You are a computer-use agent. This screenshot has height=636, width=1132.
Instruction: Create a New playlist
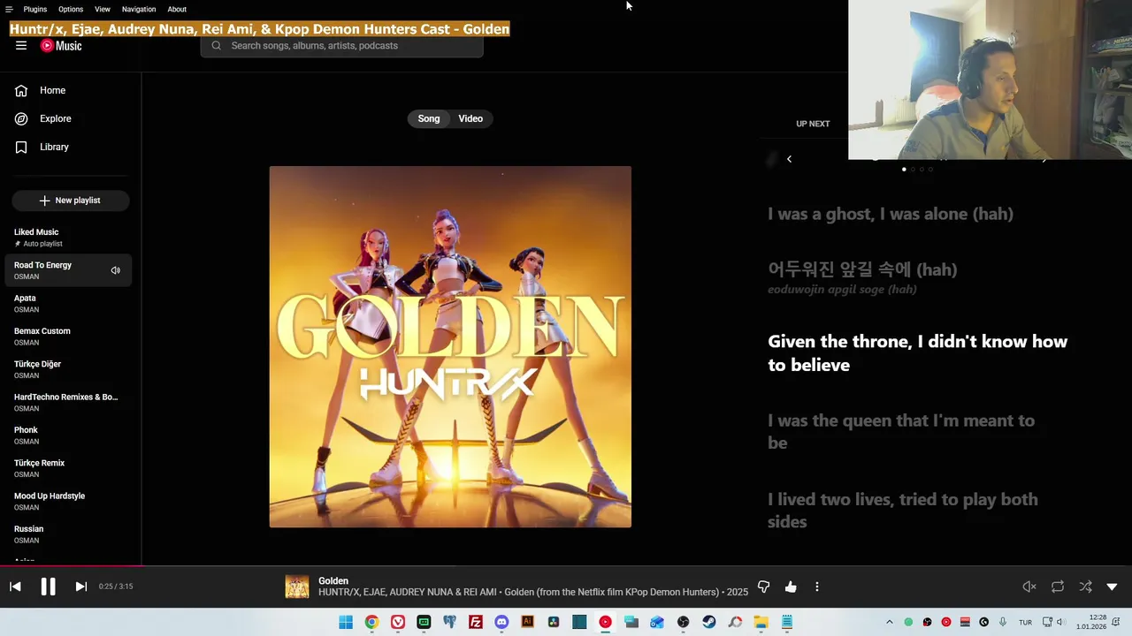pos(71,201)
